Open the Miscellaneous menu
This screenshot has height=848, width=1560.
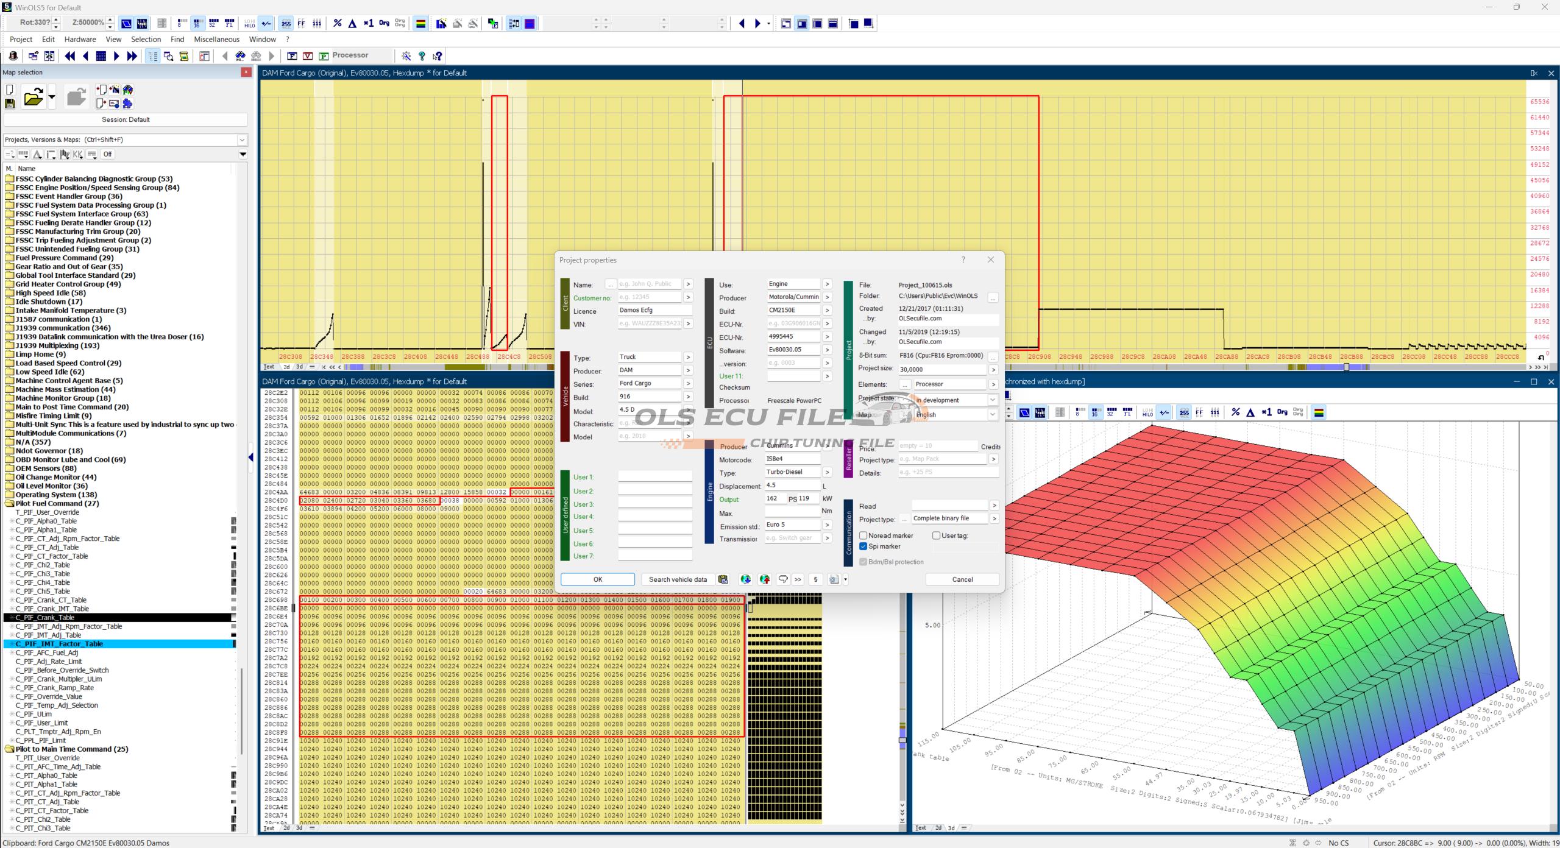tap(216, 39)
